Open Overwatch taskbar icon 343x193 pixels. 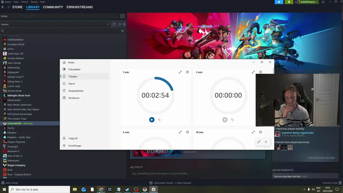click(x=145, y=189)
